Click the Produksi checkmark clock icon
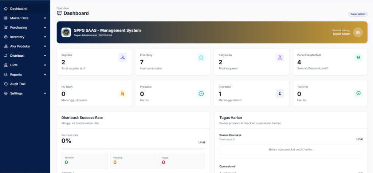This screenshot has height=173, width=373. coord(201,93)
